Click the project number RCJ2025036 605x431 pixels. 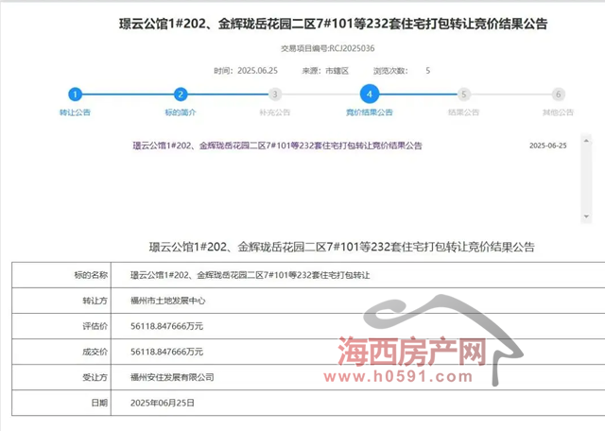point(352,48)
